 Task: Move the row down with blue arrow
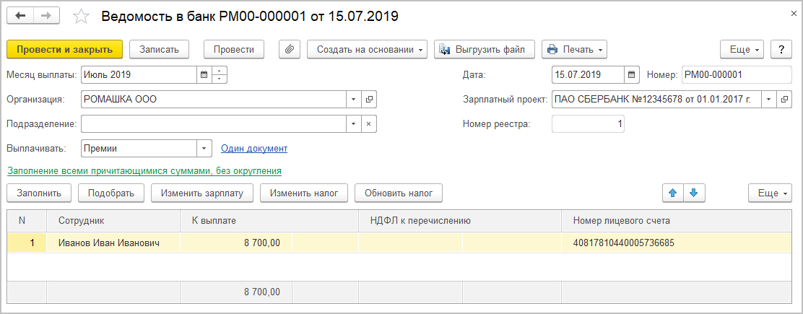pyautogui.click(x=694, y=193)
